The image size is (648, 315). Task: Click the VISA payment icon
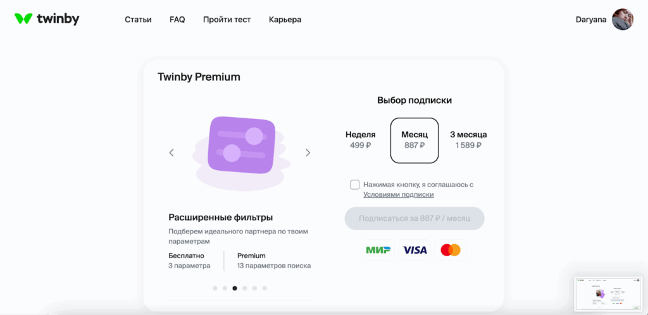[x=414, y=250]
